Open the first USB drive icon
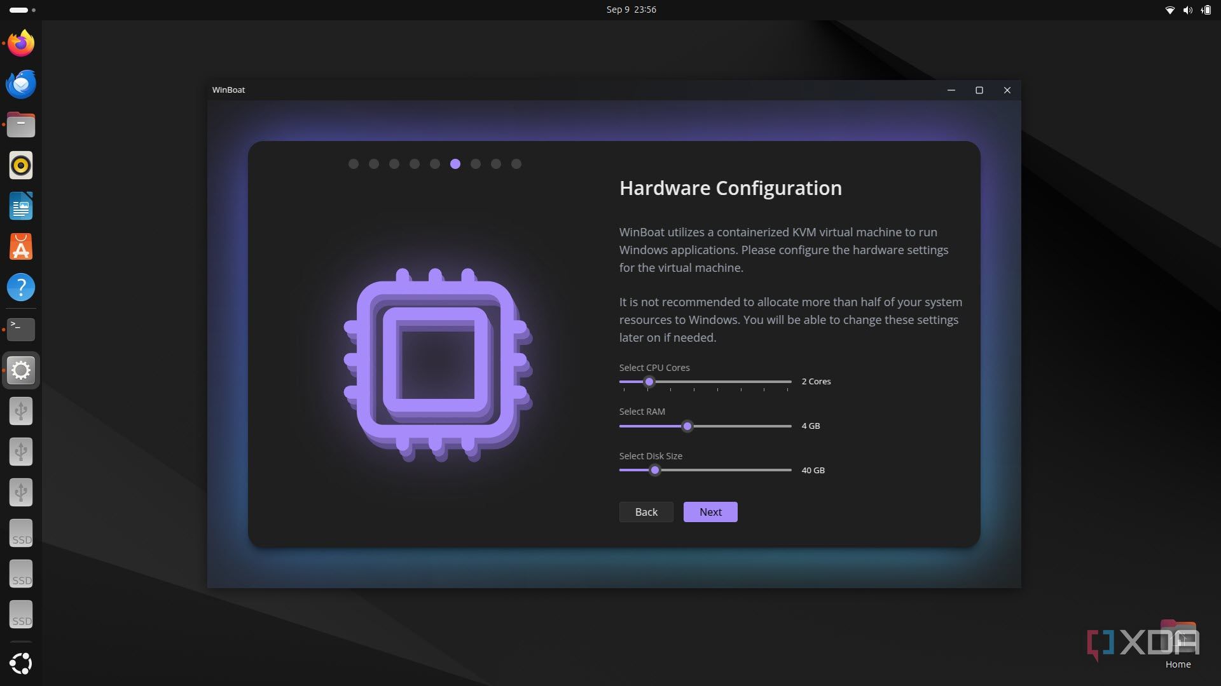 (x=21, y=411)
